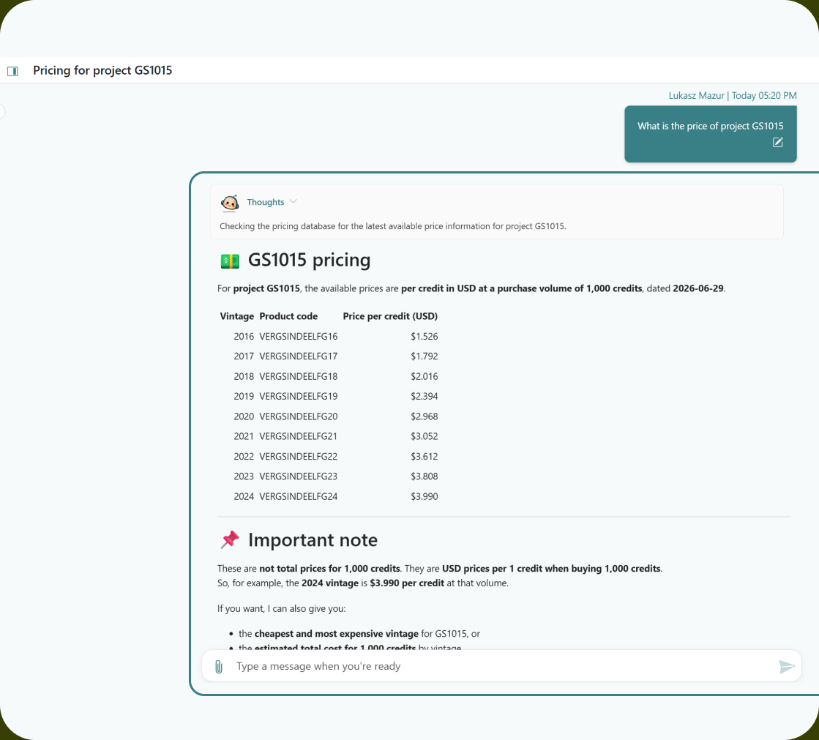Toggle the sidebar panel icon

[x=12, y=71]
